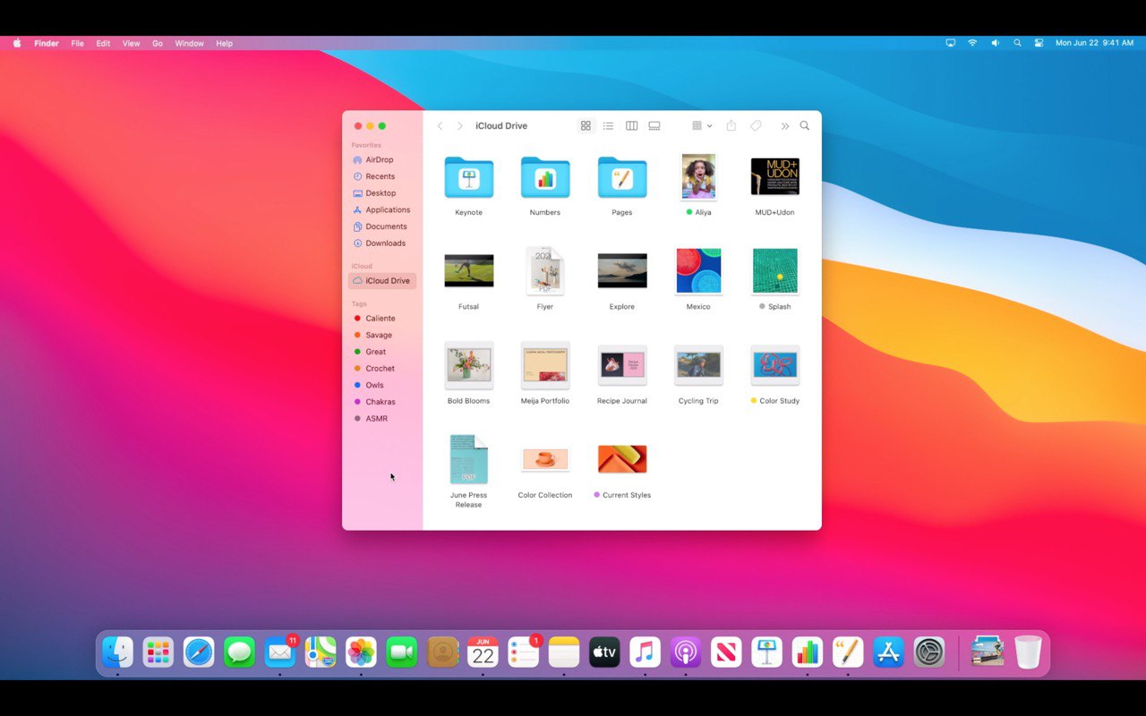Select the Bold Blooms document
This screenshot has height=716, width=1146.
pos(468,365)
